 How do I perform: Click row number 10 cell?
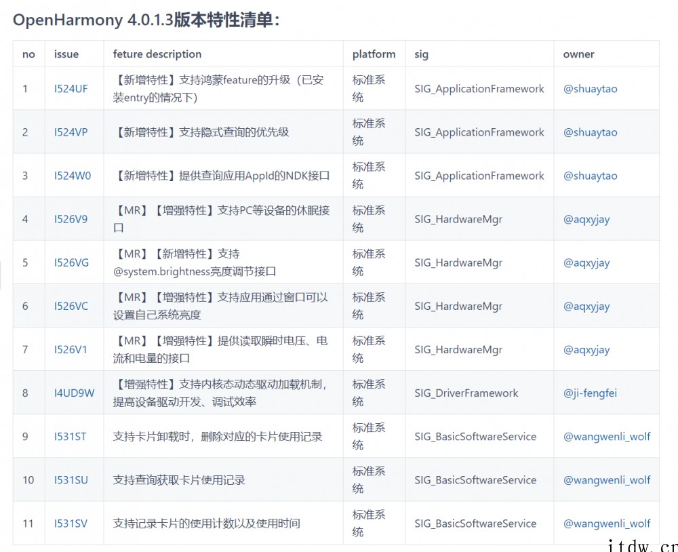tap(28, 479)
